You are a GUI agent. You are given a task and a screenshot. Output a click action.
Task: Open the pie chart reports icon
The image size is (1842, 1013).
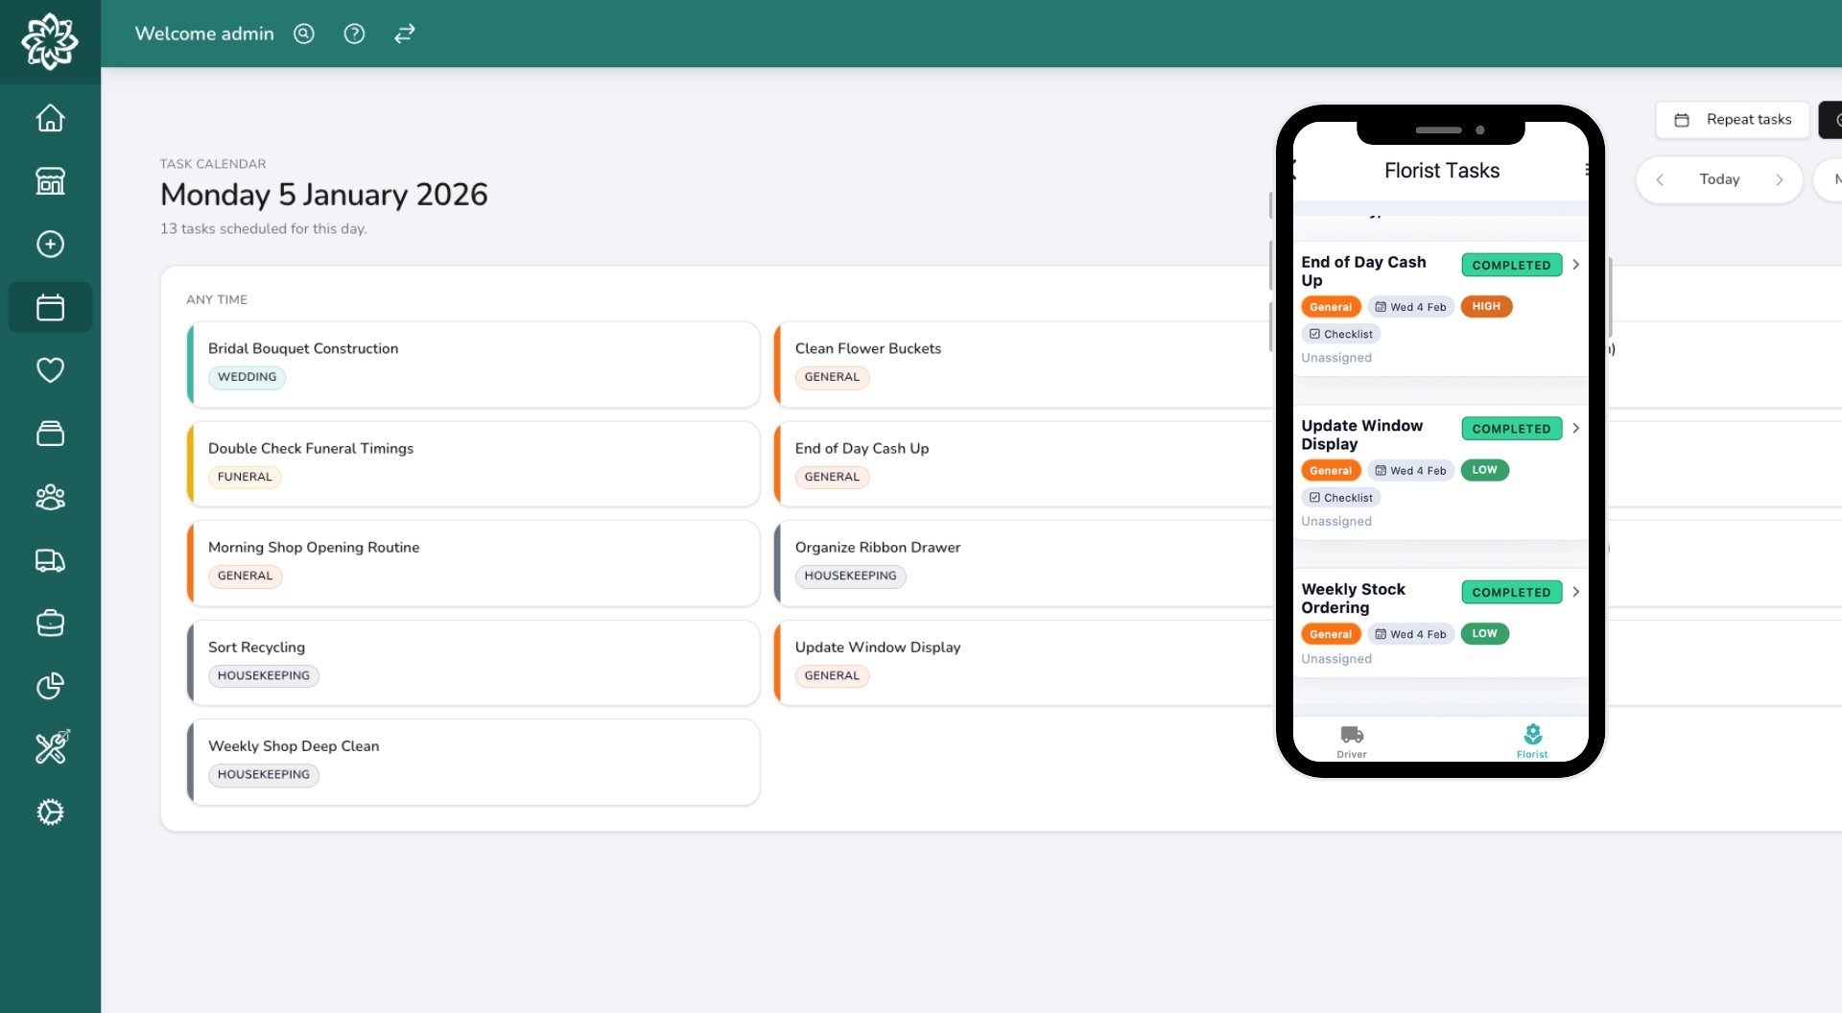pyautogui.click(x=50, y=685)
